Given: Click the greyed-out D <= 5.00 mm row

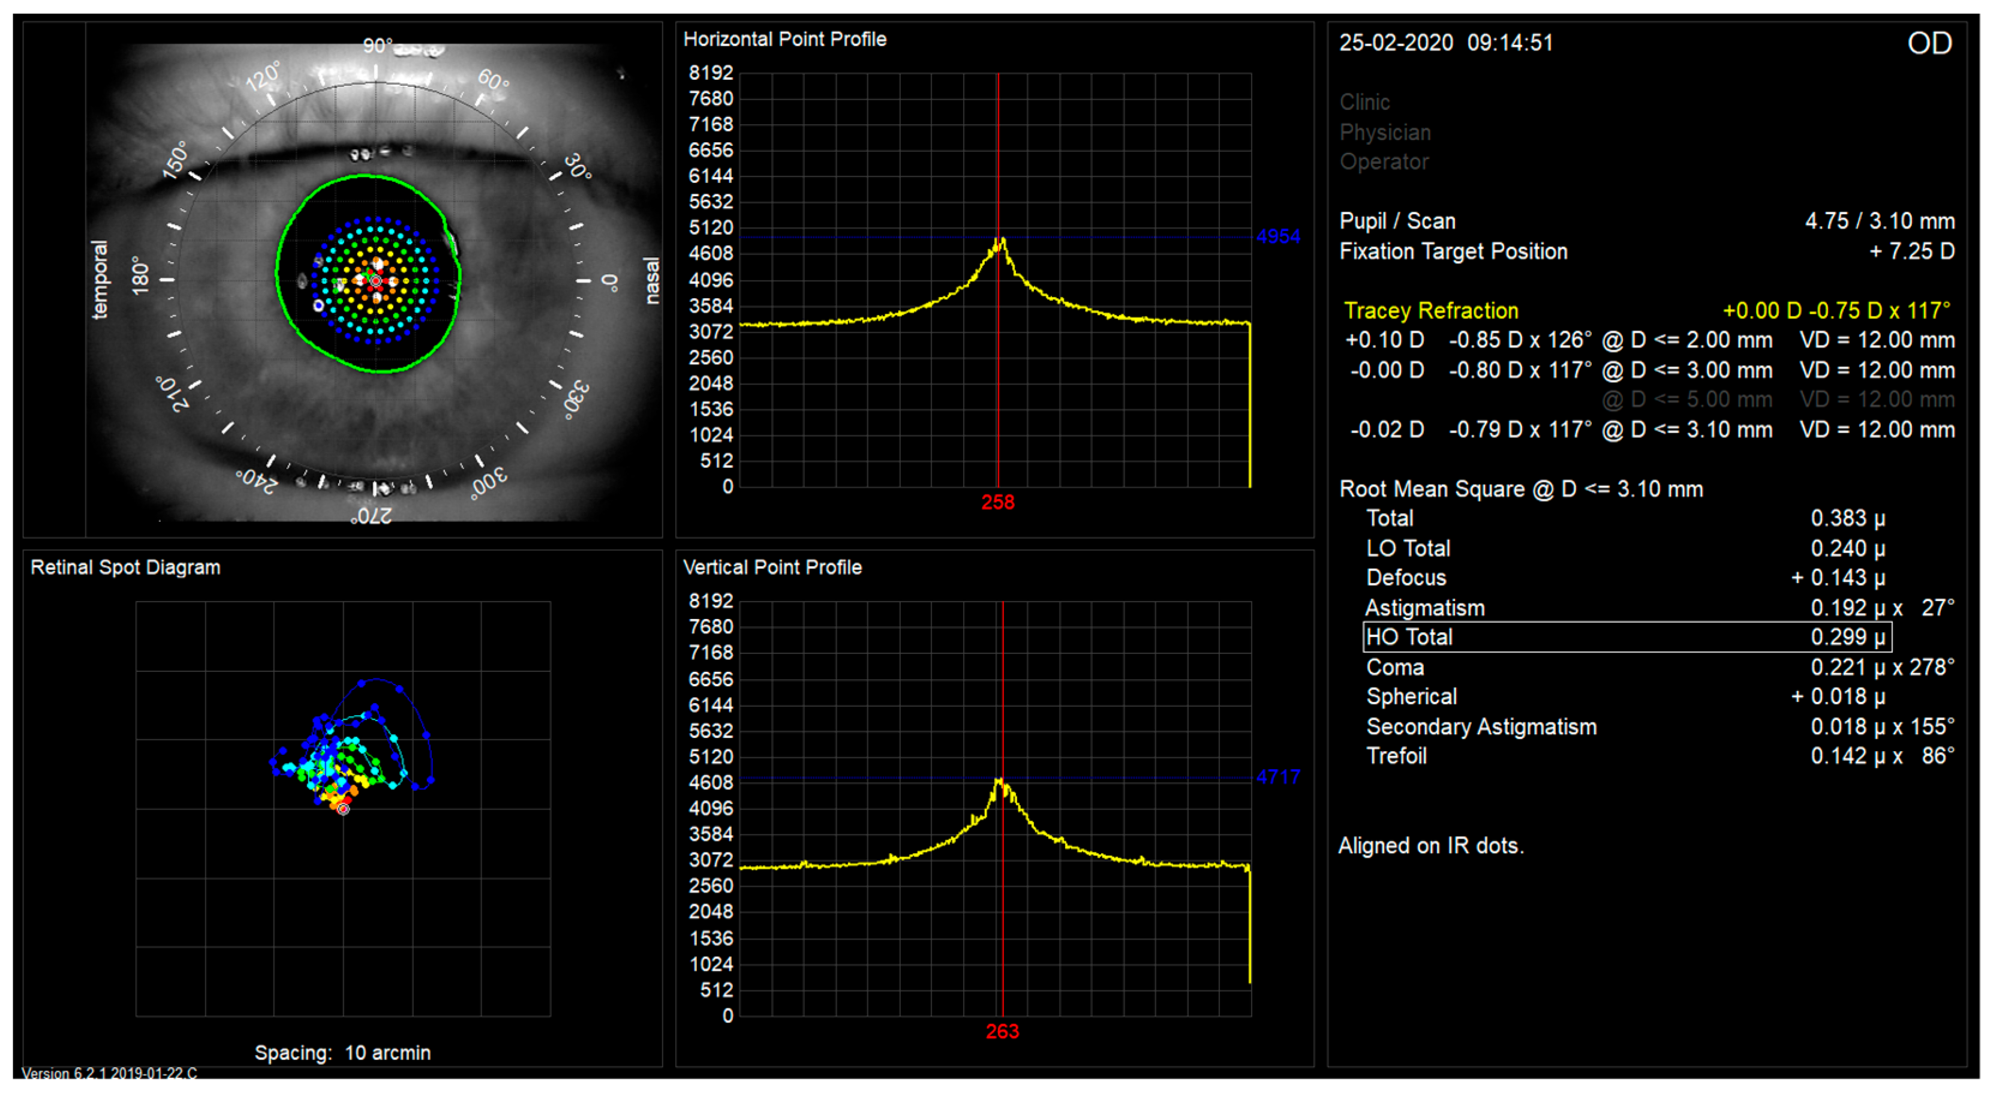Looking at the screenshot, I should click(x=1778, y=400).
